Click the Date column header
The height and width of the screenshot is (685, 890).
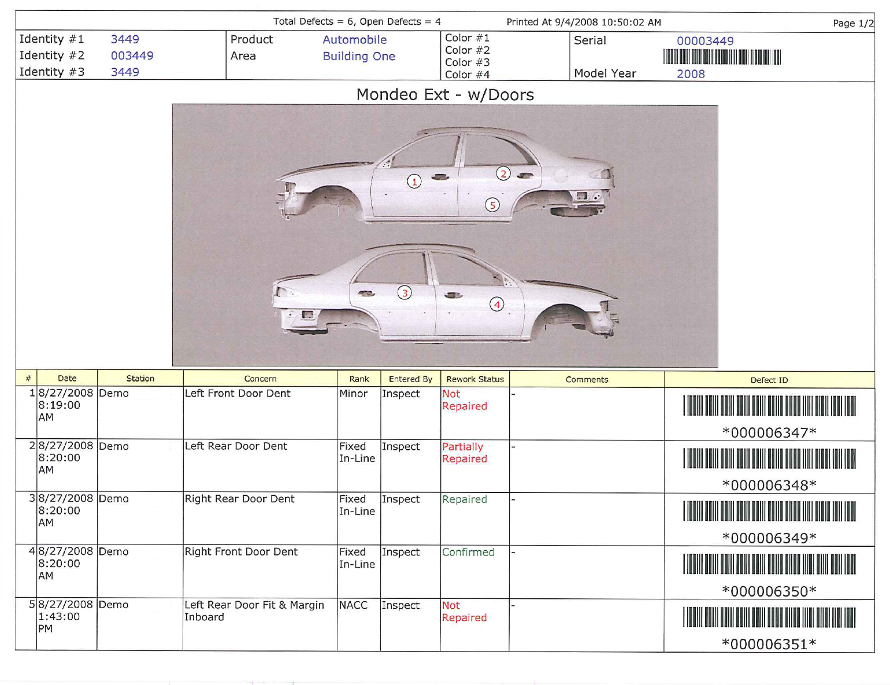tap(67, 379)
